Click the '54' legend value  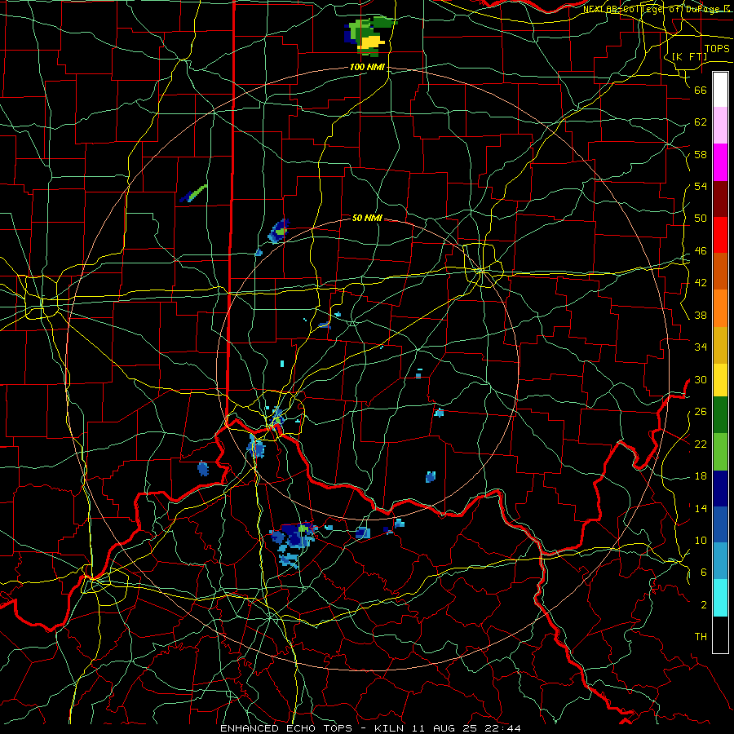click(x=701, y=186)
